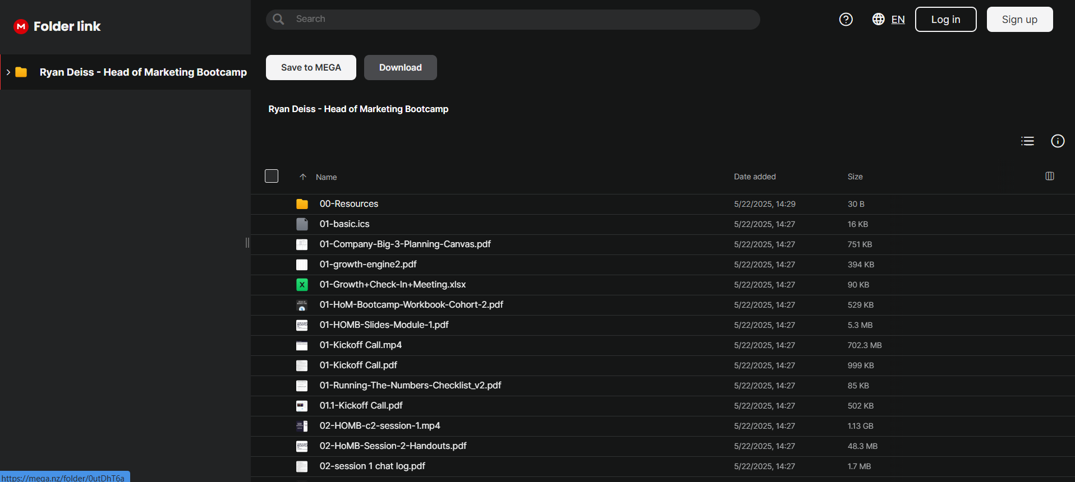Click the 30 B size value
The width and height of the screenshot is (1075, 482).
tap(856, 204)
